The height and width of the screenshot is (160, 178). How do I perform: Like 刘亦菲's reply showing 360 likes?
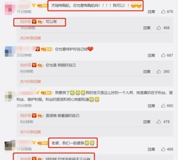coord(159,71)
